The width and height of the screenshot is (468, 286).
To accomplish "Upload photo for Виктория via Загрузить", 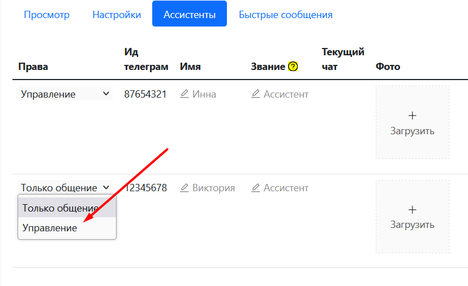I will pyautogui.click(x=412, y=217).
